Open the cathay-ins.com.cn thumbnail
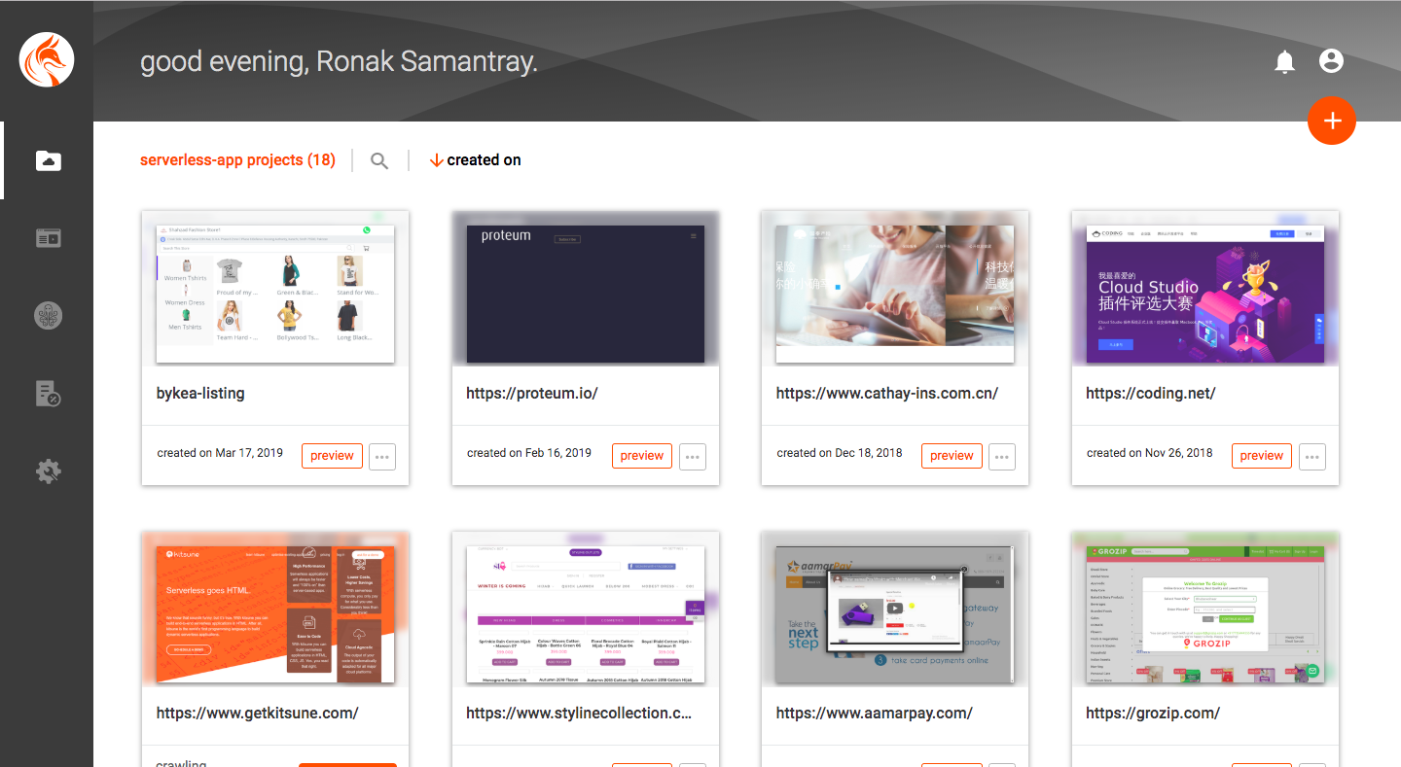 pyautogui.click(x=895, y=295)
